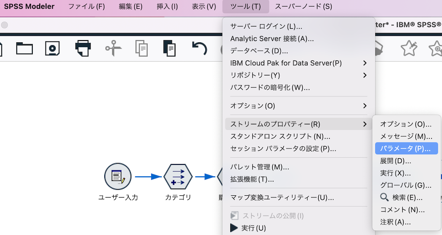Click SPSS Modeler application menu

(x=29, y=7)
